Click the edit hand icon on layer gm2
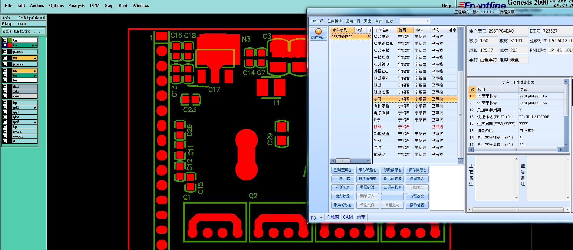The height and width of the screenshot is (250, 573). tap(35, 122)
